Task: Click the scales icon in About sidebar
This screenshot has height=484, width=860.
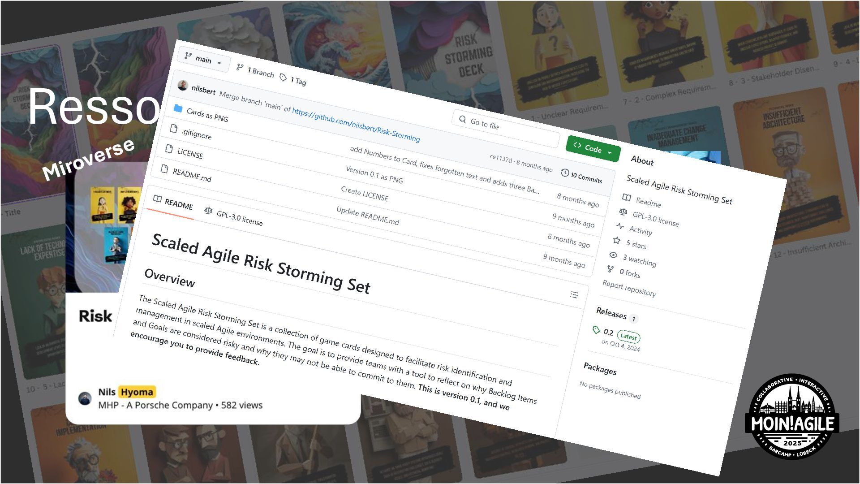Action: click(623, 212)
